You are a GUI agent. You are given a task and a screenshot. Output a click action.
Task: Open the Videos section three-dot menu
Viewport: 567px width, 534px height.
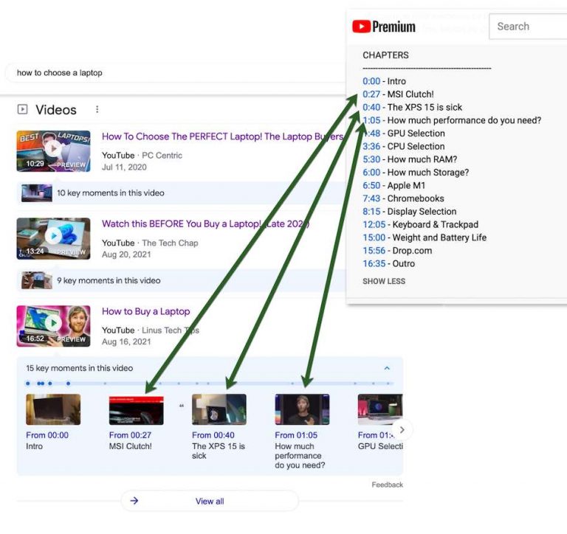point(97,109)
